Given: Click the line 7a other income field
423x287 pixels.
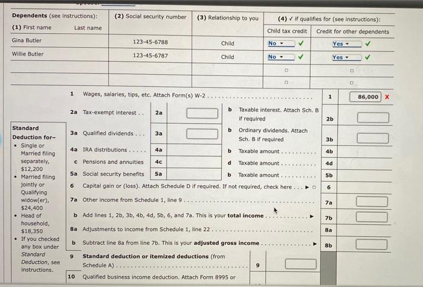Looking at the screenshot, I should 372,201.
